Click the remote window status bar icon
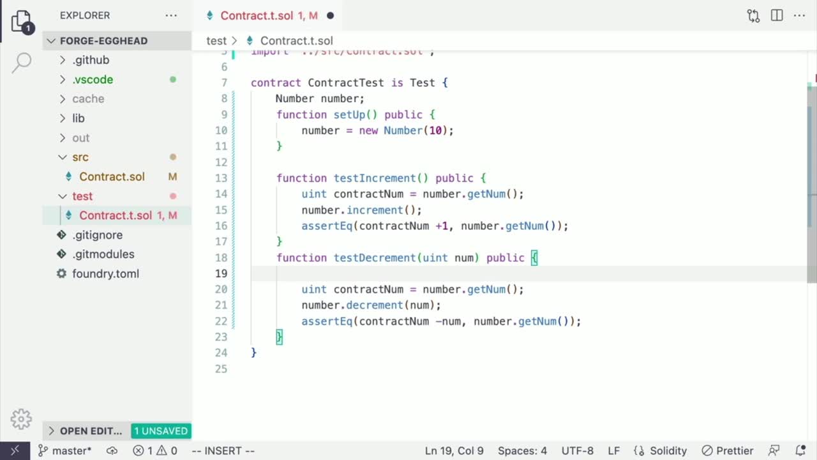This screenshot has width=817, height=460. [x=15, y=450]
